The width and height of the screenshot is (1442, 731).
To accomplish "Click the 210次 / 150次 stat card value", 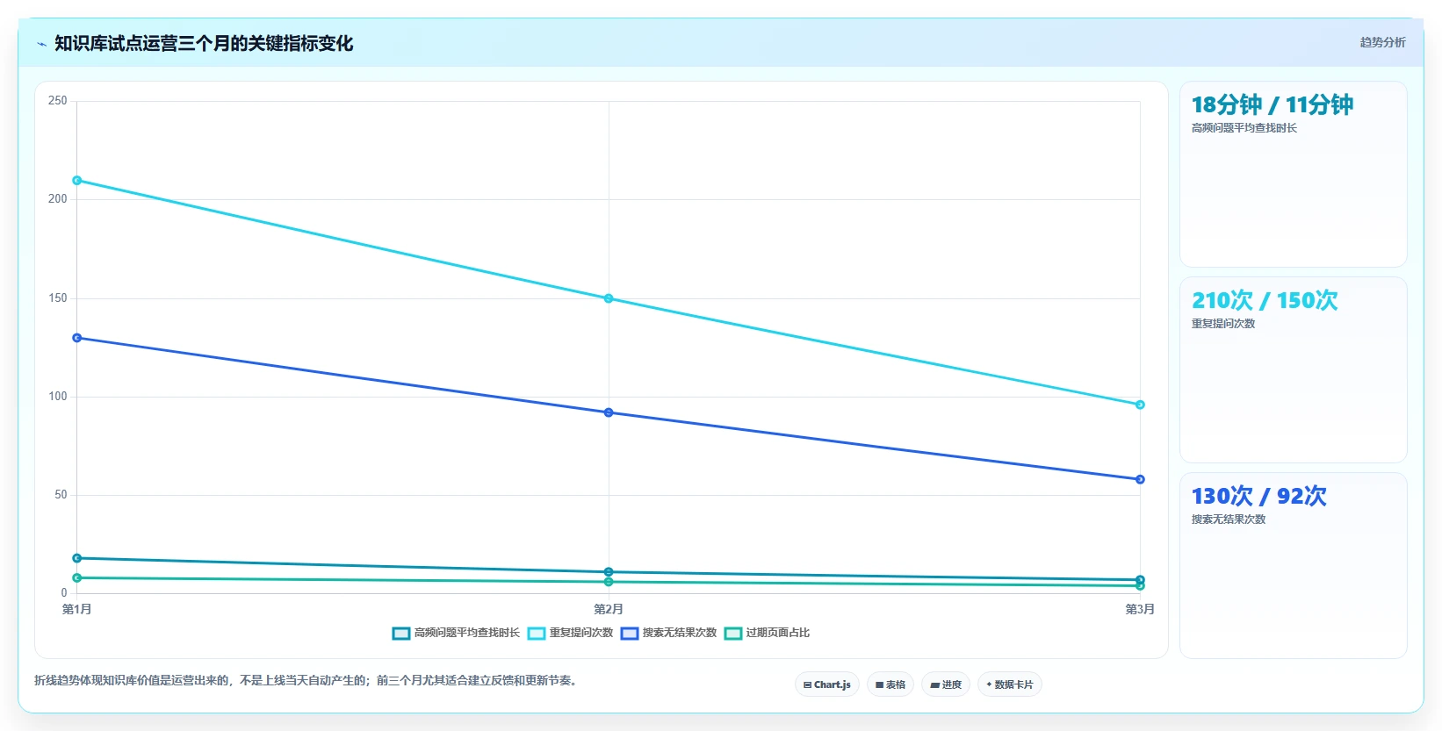I will (1265, 301).
